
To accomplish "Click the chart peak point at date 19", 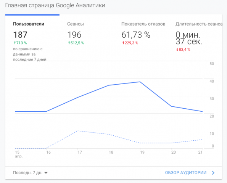I will pos(140,82).
